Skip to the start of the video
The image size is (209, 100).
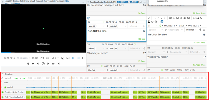pos(28,64)
